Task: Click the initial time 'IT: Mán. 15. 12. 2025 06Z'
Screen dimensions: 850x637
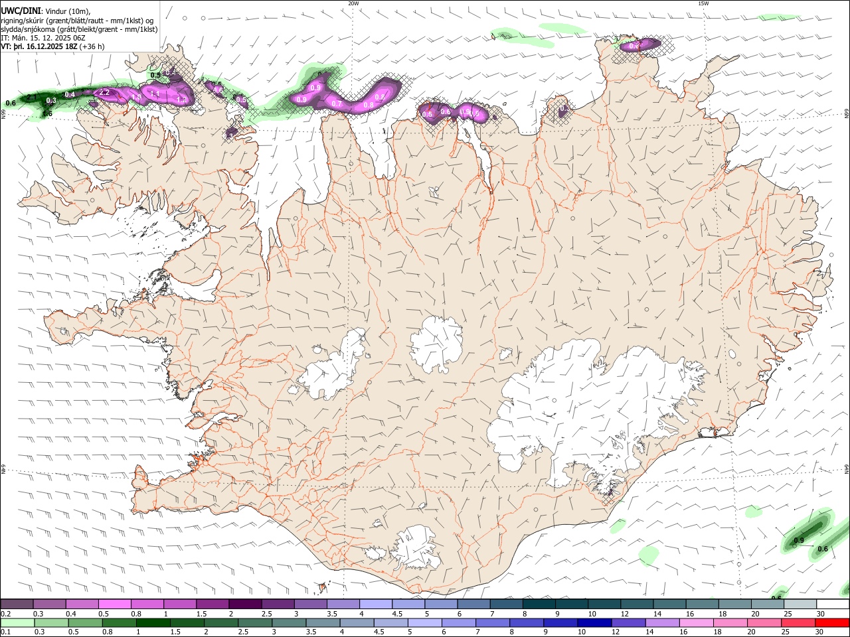Action: coord(43,38)
